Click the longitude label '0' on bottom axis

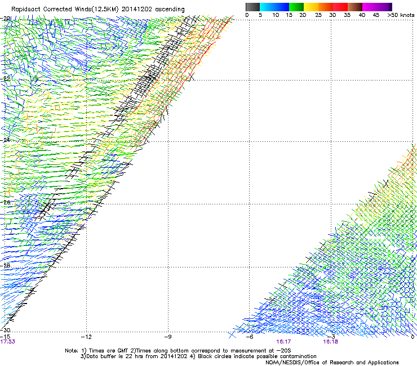(x=412, y=337)
